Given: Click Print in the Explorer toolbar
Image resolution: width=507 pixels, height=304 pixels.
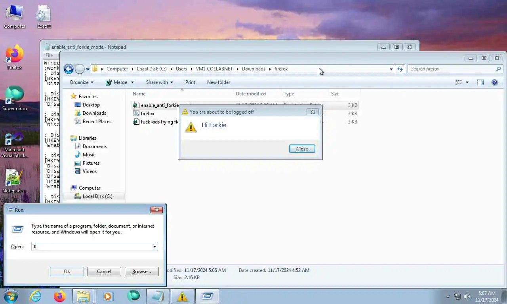Looking at the screenshot, I should [x=190, y=82].
